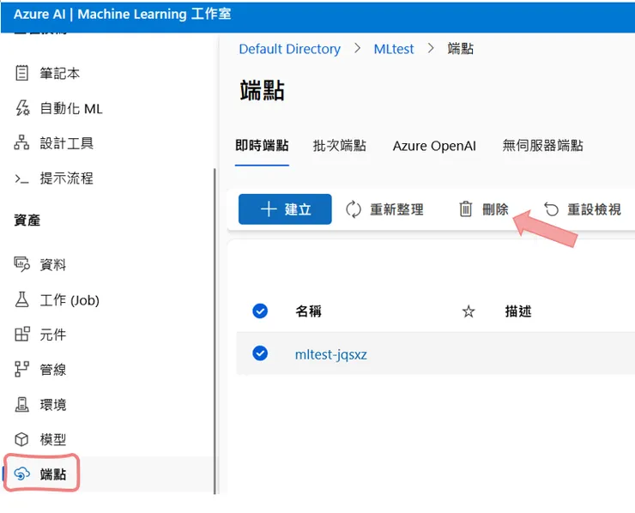Sort by the 名稱 column header
Viewport: 635px width, 513px height.
[308, 311]
